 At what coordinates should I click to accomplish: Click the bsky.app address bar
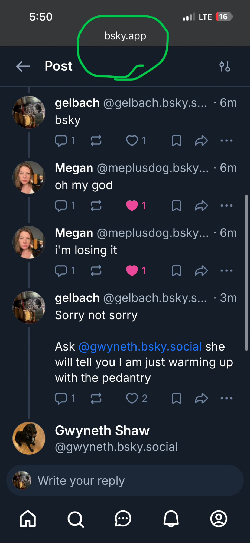tap(125, 36)
